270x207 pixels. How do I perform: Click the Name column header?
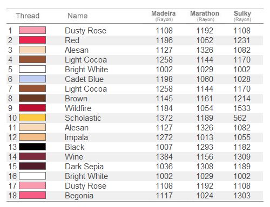click(x=78, y=16)
